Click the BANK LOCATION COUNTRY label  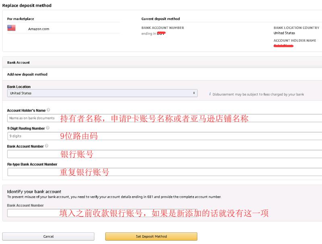click(x=296, y=28)
